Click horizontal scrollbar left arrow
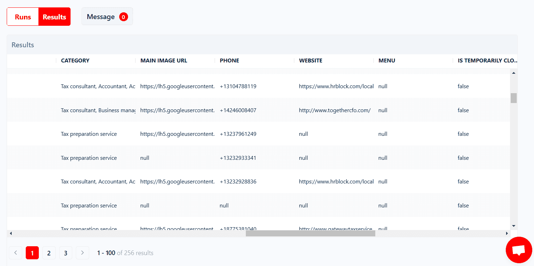Screen dimensions: 534x266 click(x=11, y=233)
